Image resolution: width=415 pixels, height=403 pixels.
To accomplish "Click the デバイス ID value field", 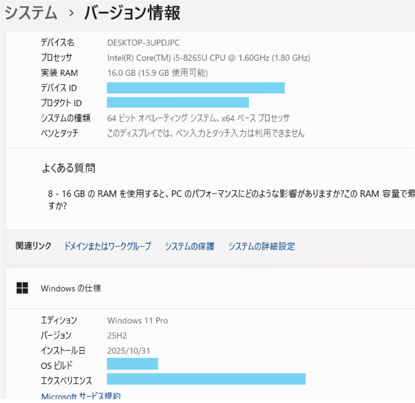I will click(196, 88).
